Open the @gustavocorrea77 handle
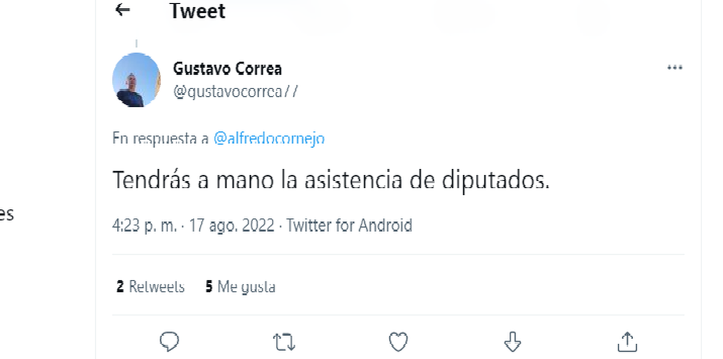This screenshot has height=359, width=723. pyautogui.click(x=235, y=92)
